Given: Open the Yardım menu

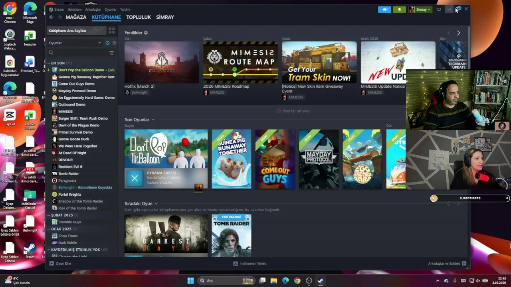Looking at the screenshot, I should click(125, 10).
